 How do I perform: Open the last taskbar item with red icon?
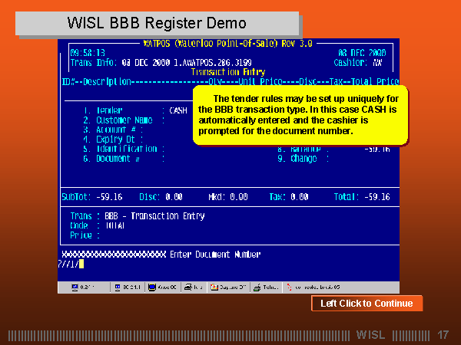click(313, 287)
